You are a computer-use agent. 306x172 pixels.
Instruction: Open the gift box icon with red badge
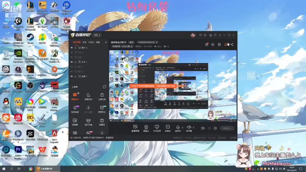click(207, 44)
